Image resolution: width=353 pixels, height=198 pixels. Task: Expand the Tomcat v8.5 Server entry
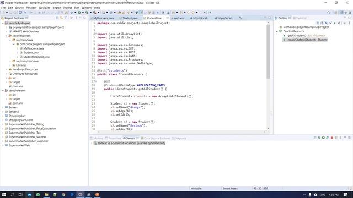92,143
